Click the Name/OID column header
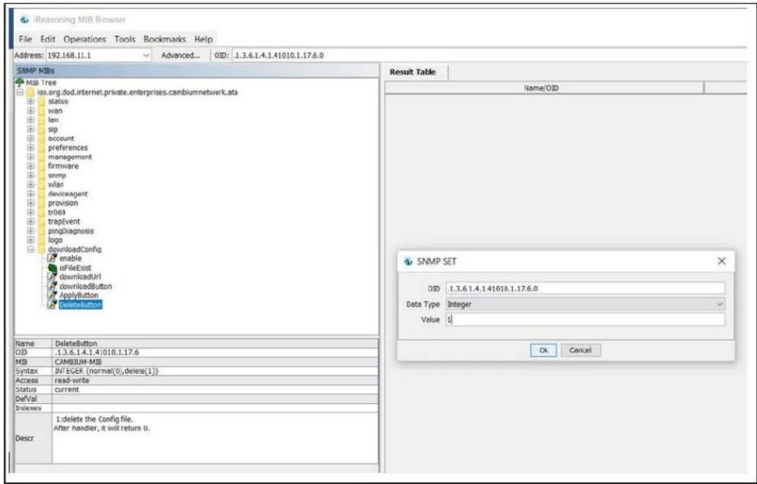Screen dimensions: 757x484 541,88
